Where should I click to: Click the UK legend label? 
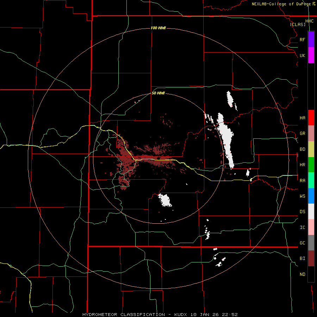[x=302, y=55]
